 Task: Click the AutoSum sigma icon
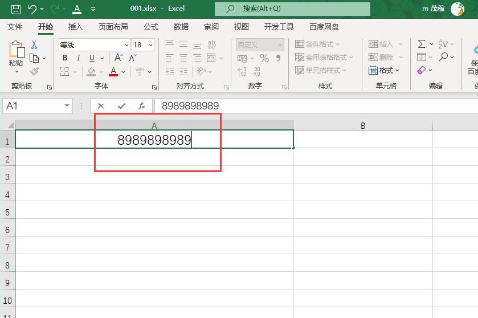tap(422, 44)
